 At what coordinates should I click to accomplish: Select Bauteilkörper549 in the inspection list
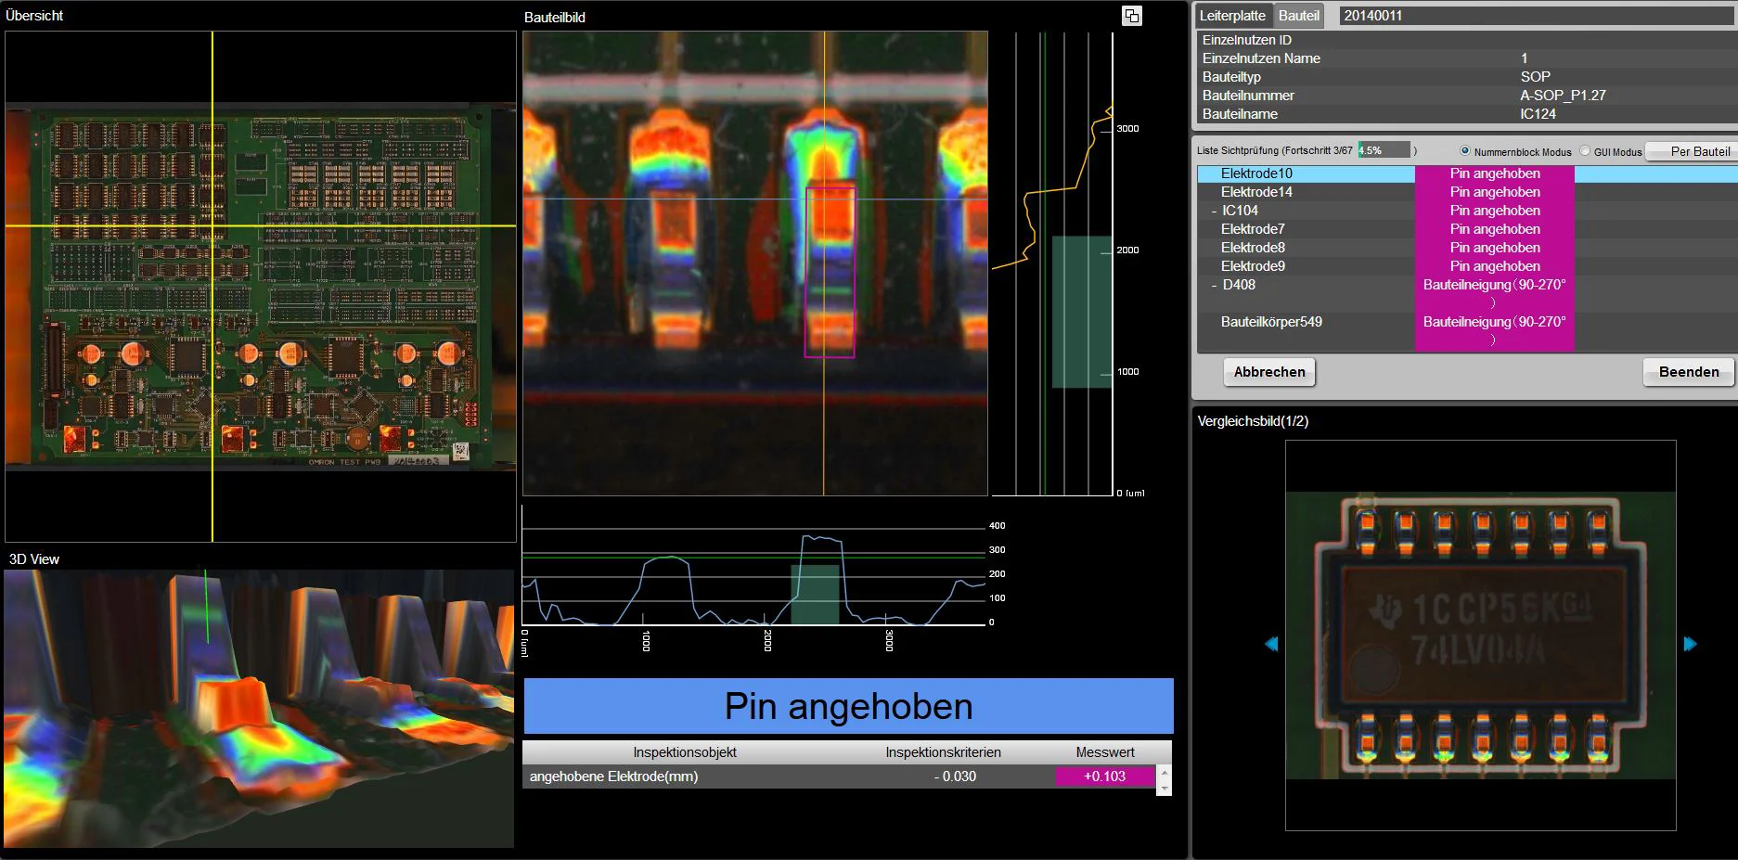pyautogui.click(x=1271, y=322)
